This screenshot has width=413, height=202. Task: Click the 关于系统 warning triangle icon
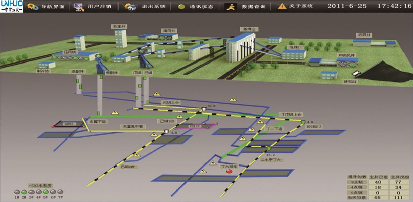tap(283, 6)
